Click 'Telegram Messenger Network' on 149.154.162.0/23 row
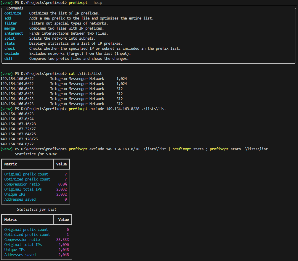 [77, 94]
